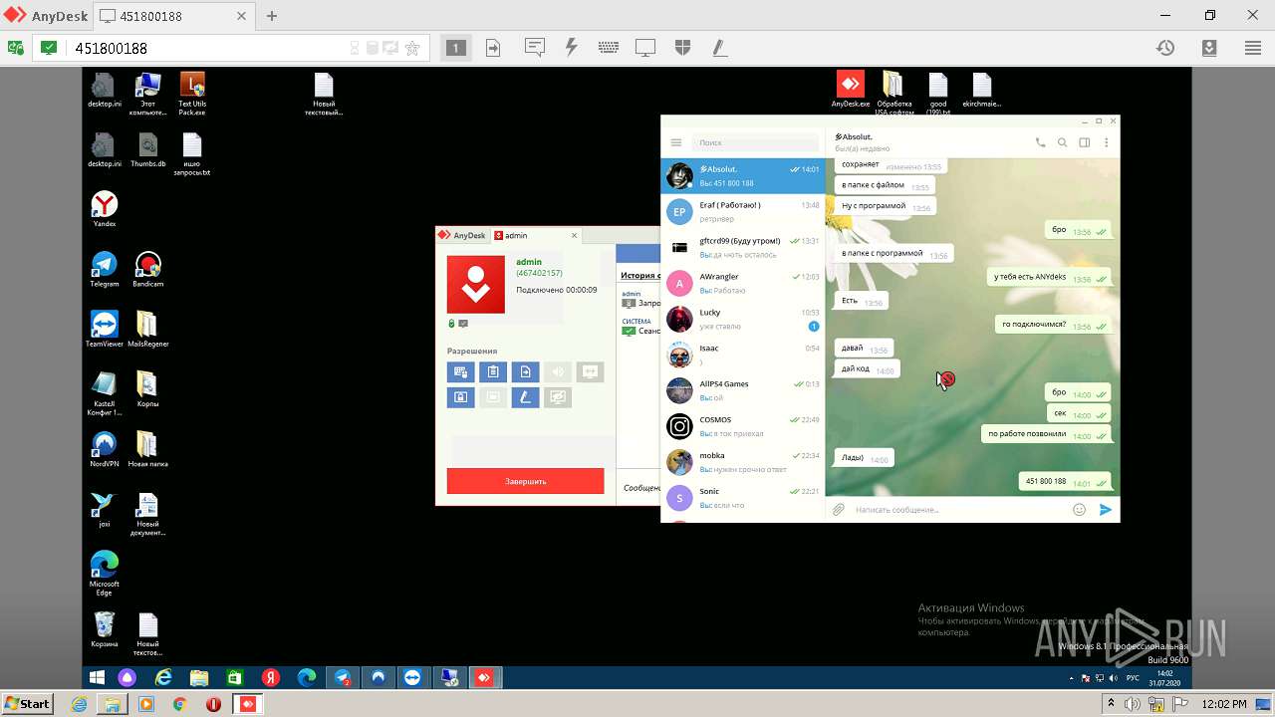Click the local Start button
Screen dimensions: 1275x717
pyautogui.click(x=27, y=703)
